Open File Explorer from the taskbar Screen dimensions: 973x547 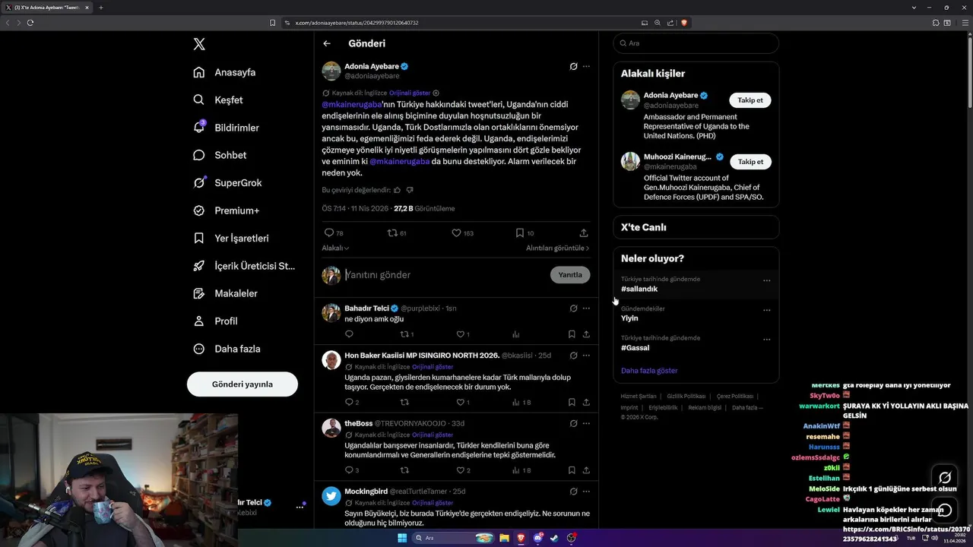coord(504,538)
